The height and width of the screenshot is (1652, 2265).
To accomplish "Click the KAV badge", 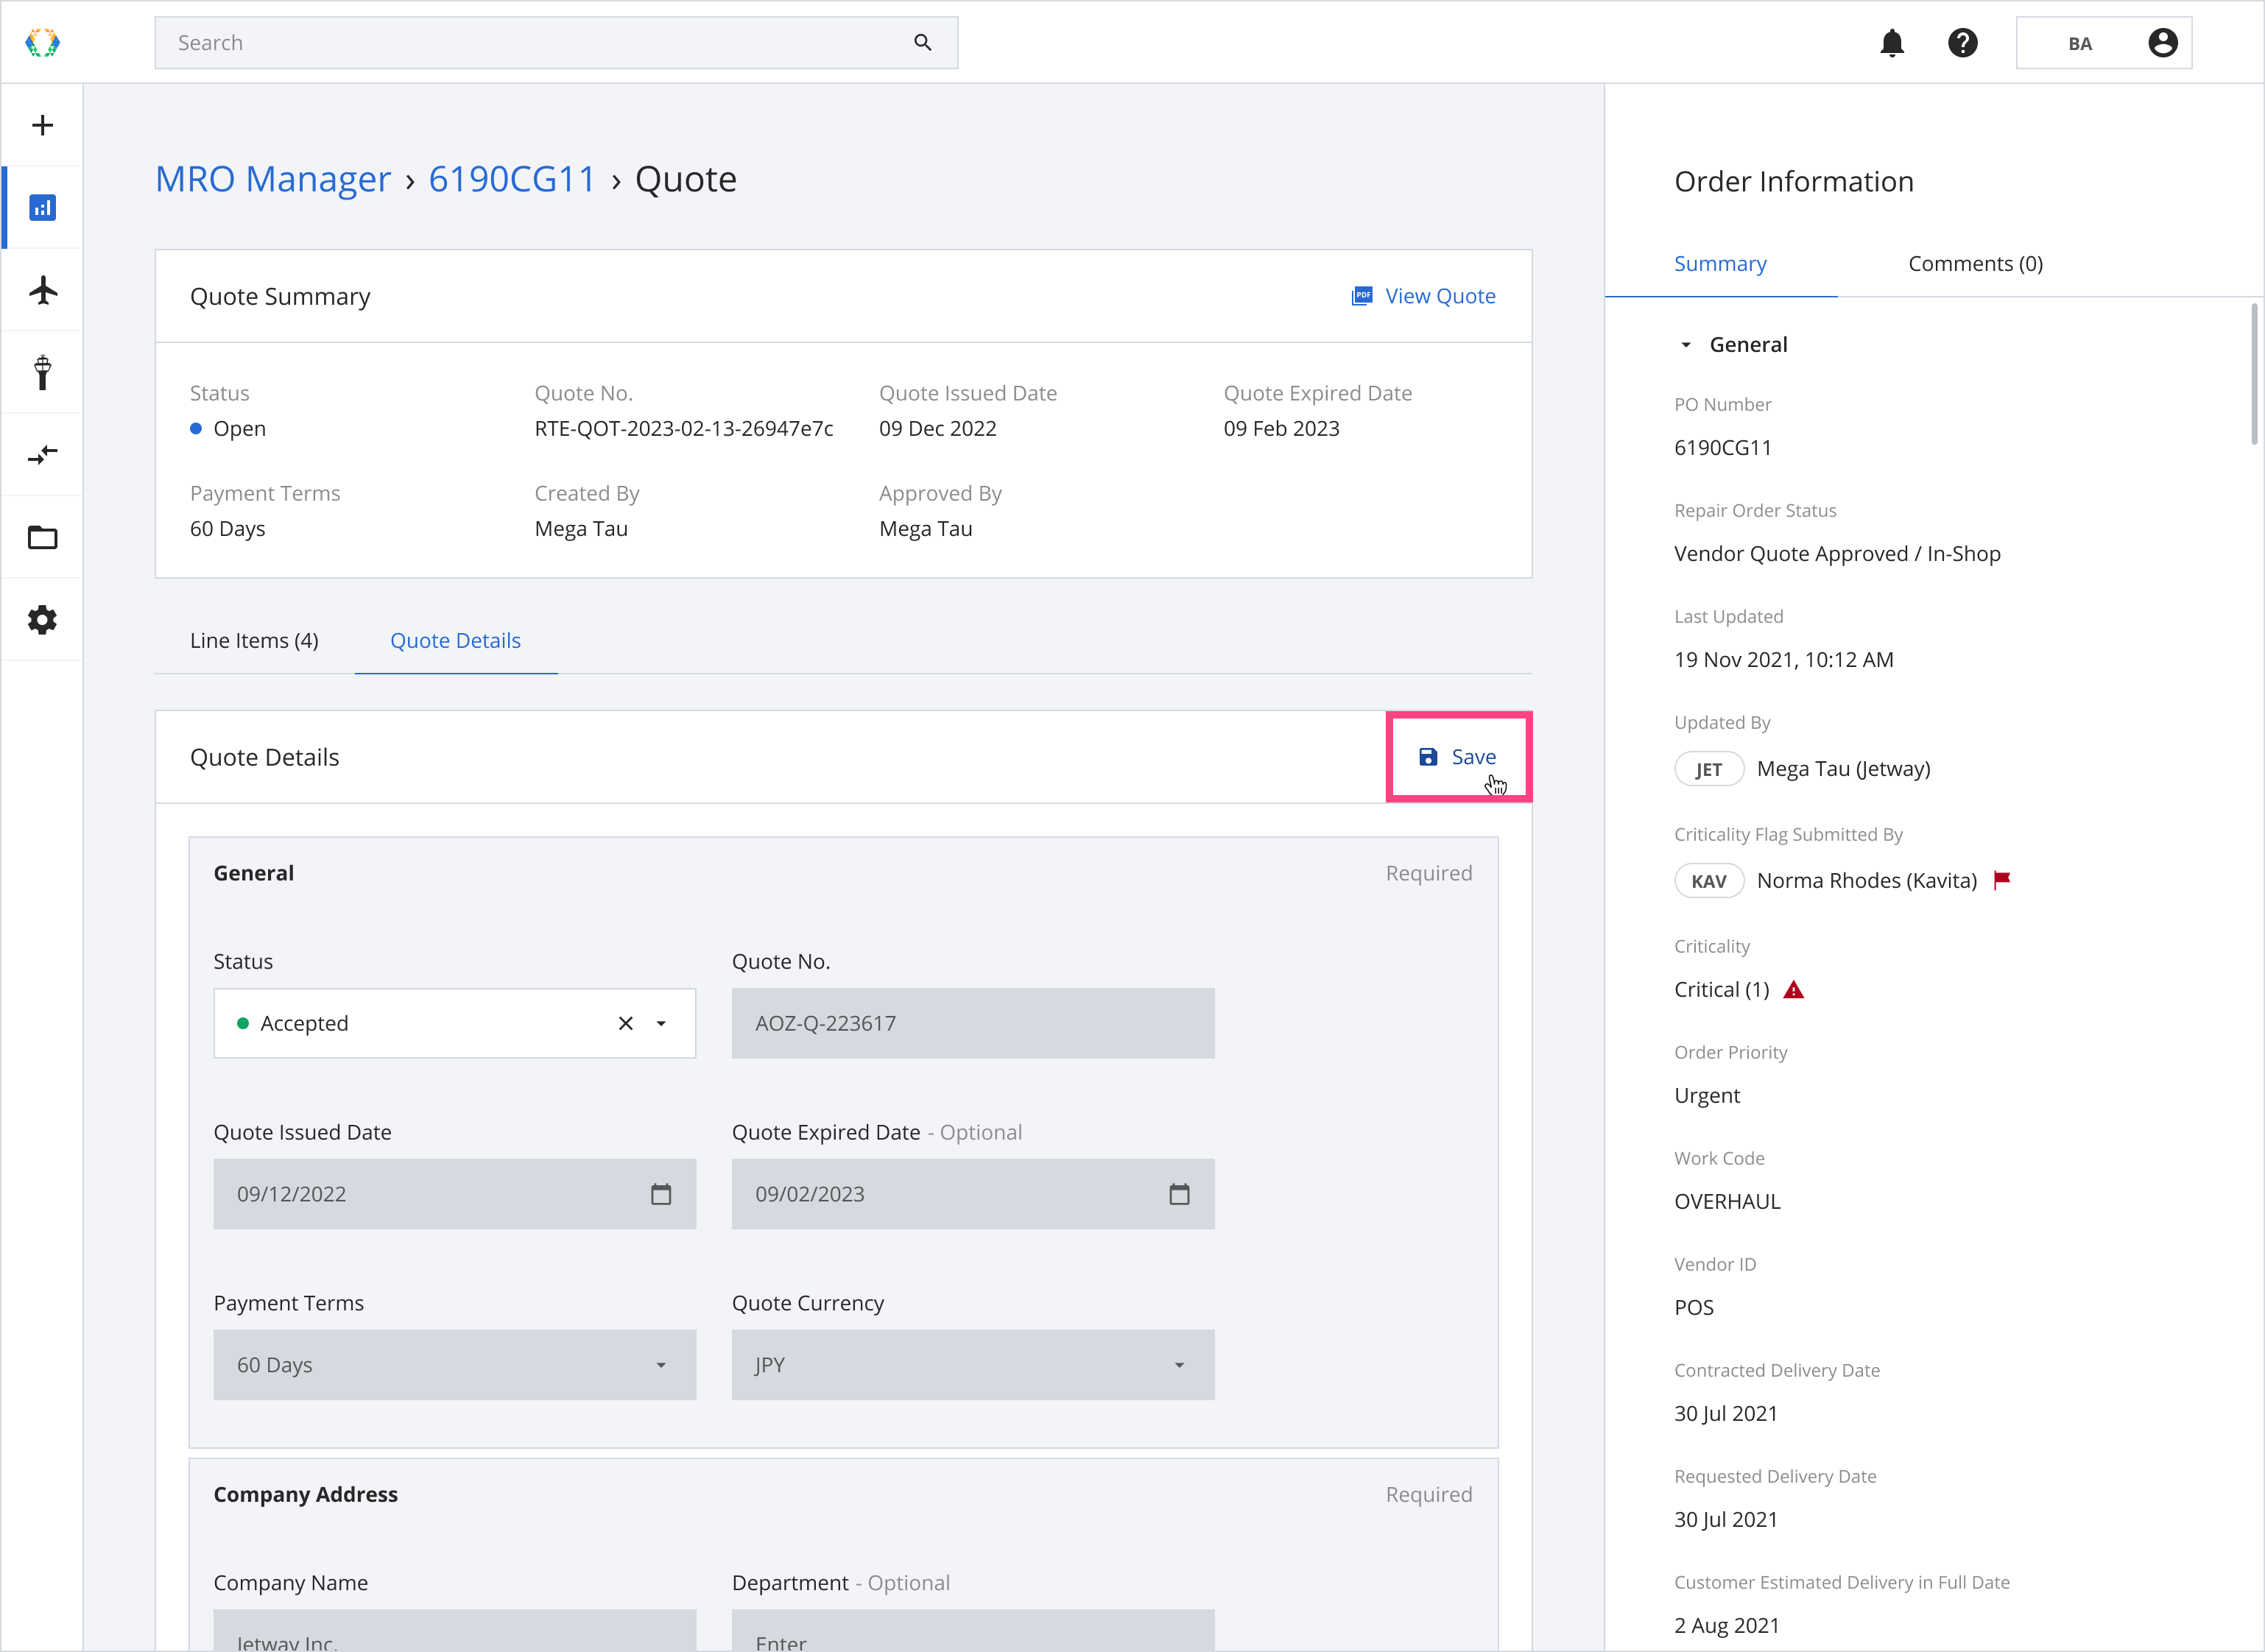I will pos(1708,881).
